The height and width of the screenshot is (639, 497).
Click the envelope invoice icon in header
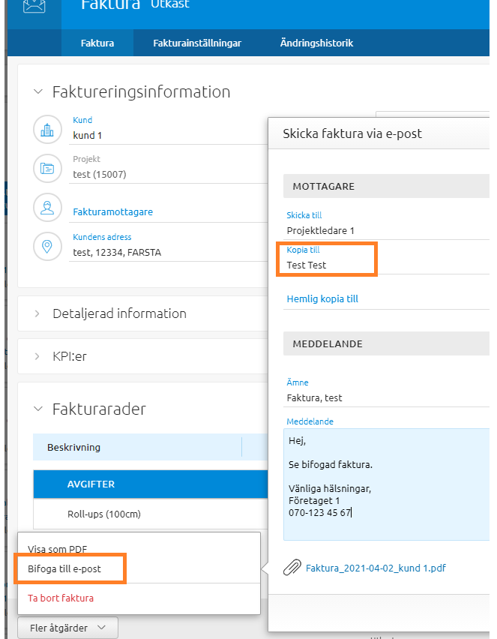pyautogui.click(x=34, y=7)
